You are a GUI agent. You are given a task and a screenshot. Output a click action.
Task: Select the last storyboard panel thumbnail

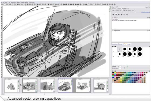101,85
